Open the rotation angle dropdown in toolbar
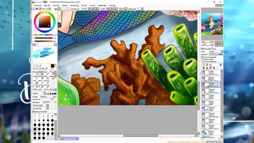Image resolution: width=254 pixels, height=143 pixels. tap(108, 9)
